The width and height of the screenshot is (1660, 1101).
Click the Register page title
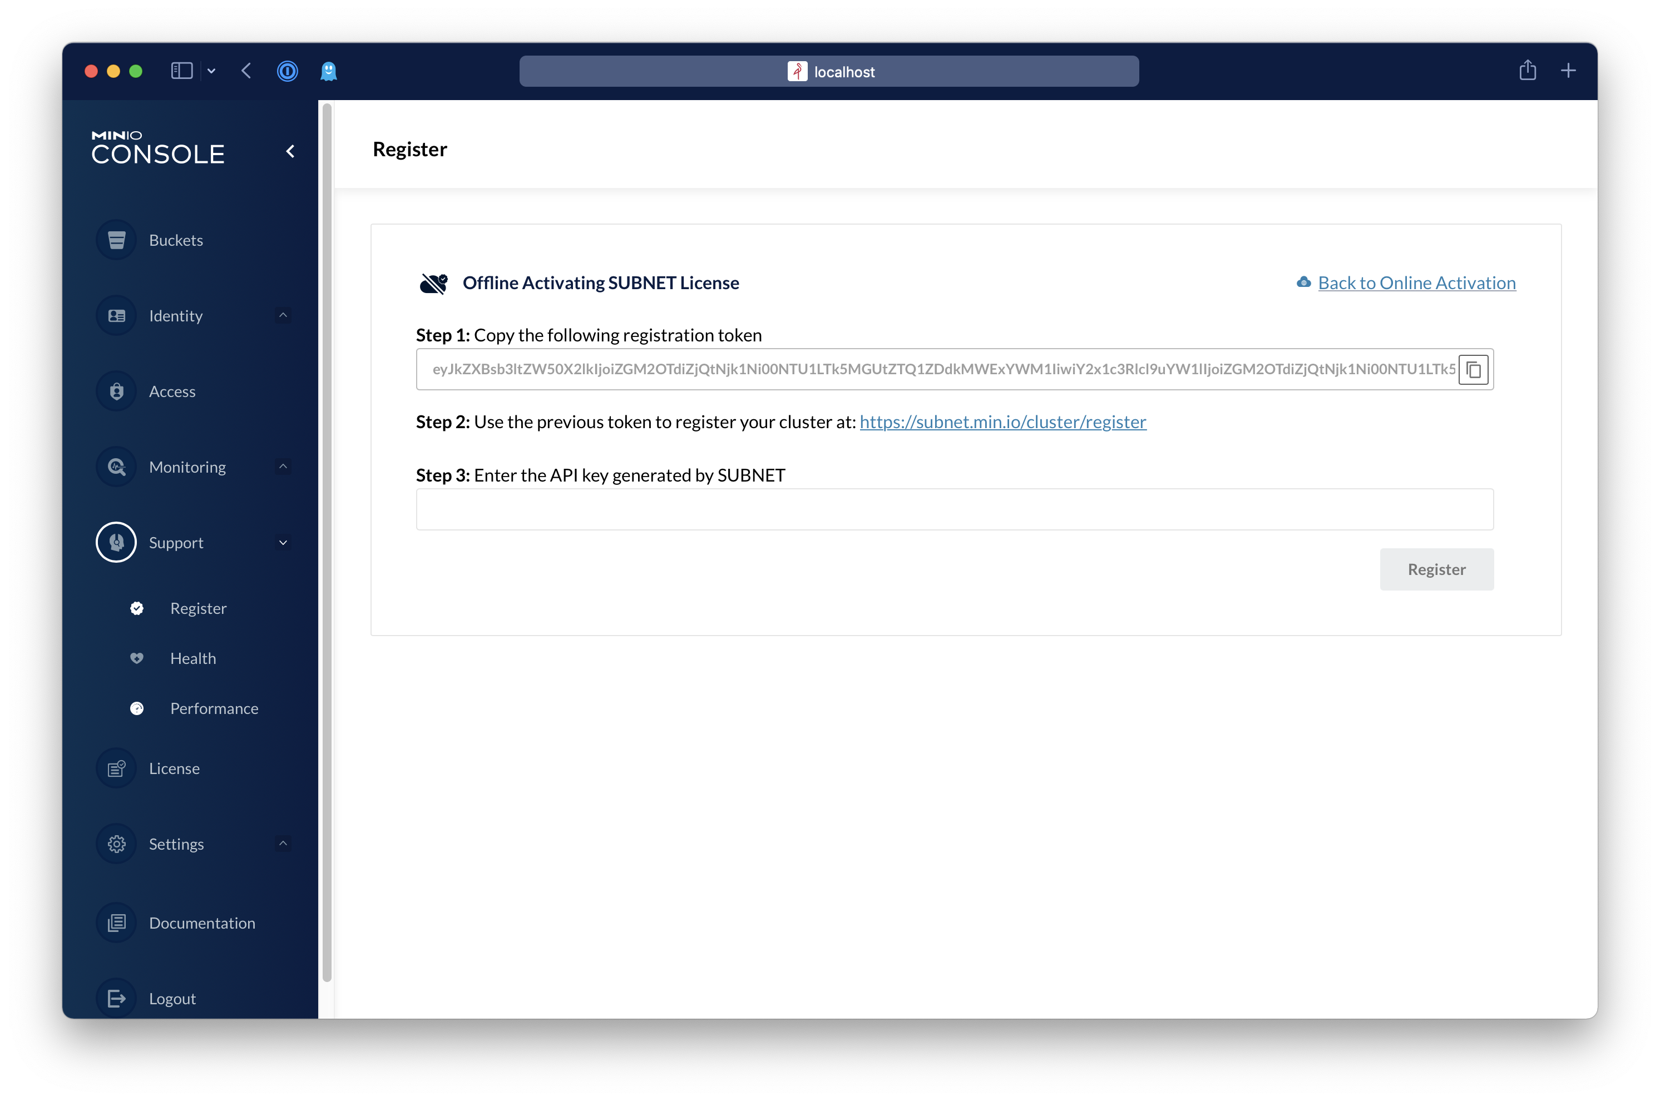point(410,149)
